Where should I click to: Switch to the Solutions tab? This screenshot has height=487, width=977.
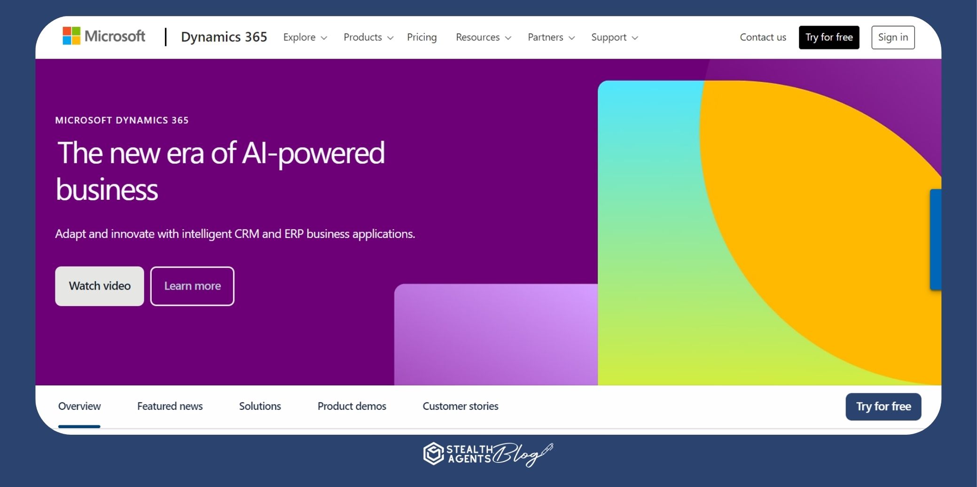(260, 406)
